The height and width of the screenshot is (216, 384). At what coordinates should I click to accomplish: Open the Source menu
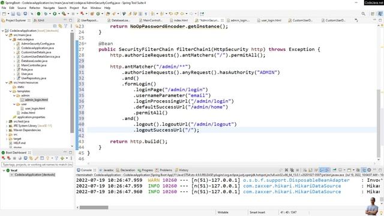(22, 8)
